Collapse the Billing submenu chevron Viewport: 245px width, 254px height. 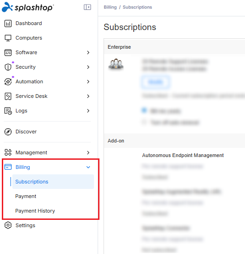(x=88, y=167)
